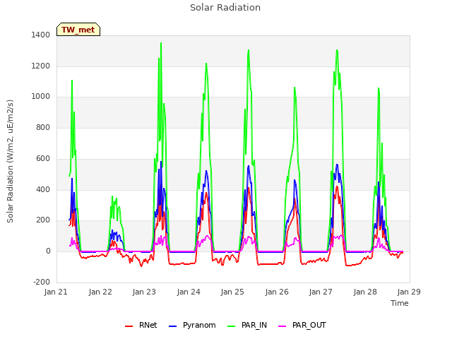The width and height of the screenshot is (452, 339).
Task: Click the 800 y-axis tick label
Action: 43,127
